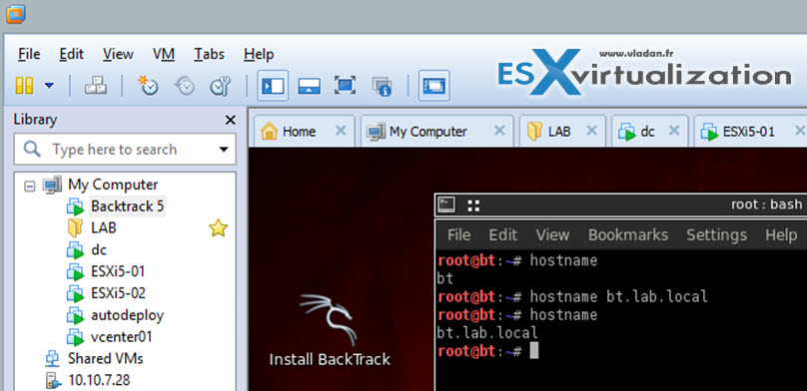Toggle the thumbnail bar view icon
807x391 pixels.
310,86
